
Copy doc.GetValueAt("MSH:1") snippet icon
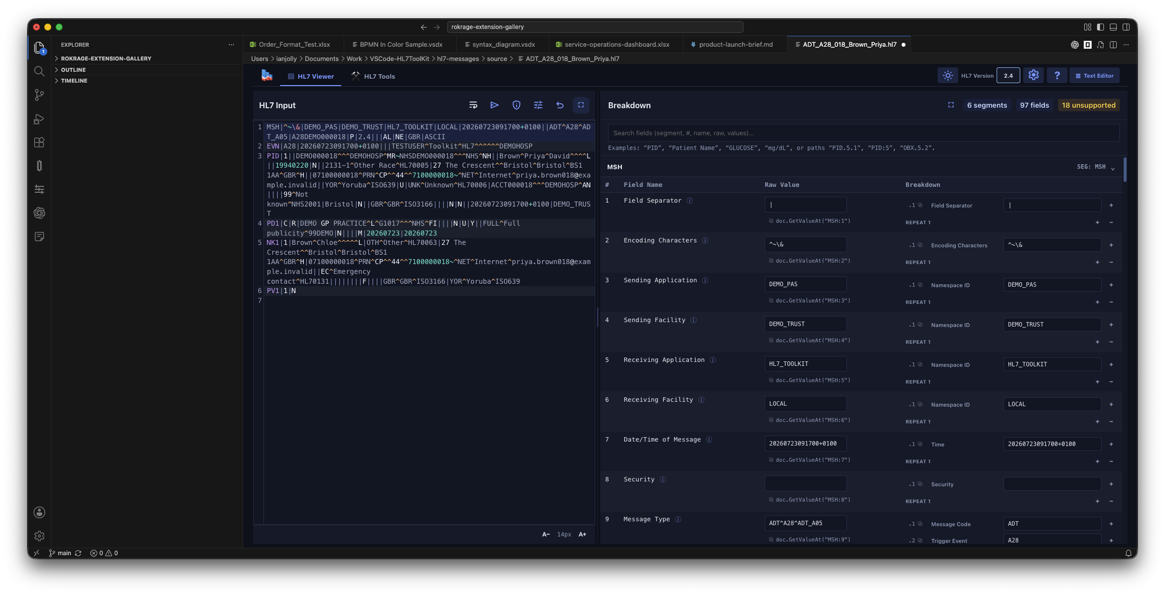(x=771, y=221)
